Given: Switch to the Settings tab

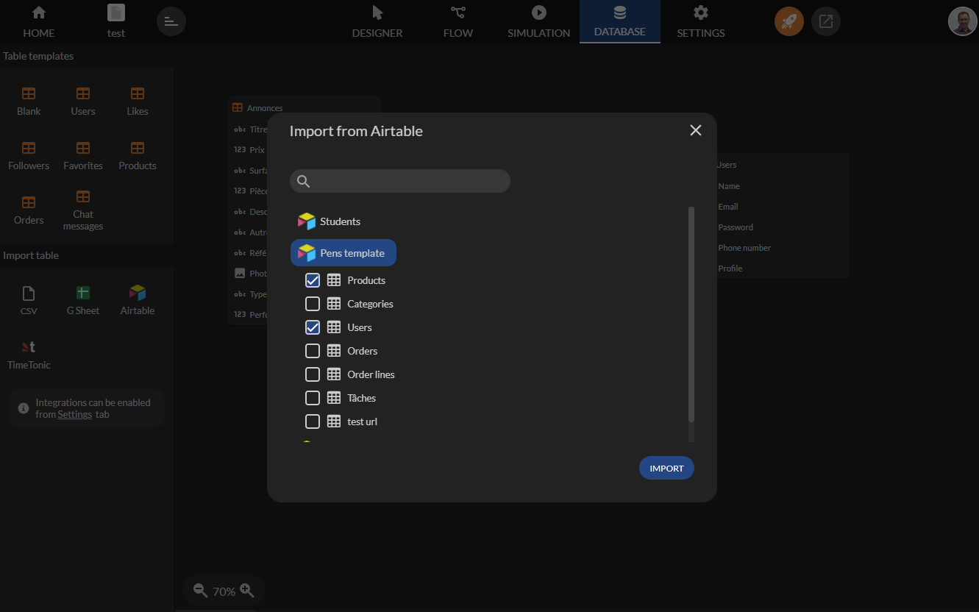Looking at the screenshot, I should pos(701,21).
